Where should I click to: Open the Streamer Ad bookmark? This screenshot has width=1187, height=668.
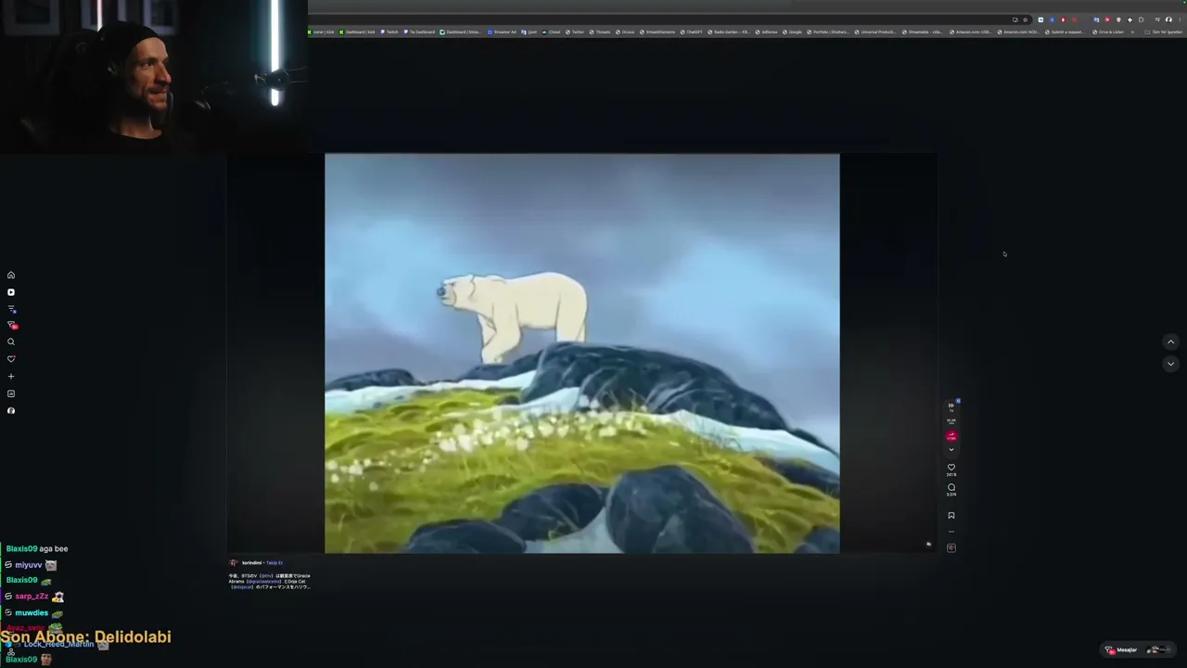pos(502,32)
